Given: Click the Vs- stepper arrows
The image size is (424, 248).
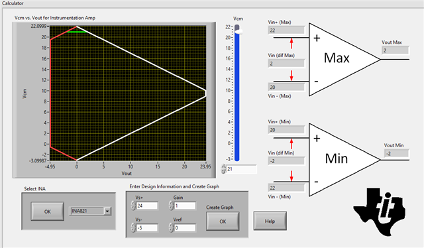Looking at the screenshot, I should [x=133, y=227].
